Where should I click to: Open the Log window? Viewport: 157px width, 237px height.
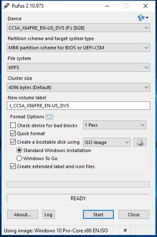(48, 215)
